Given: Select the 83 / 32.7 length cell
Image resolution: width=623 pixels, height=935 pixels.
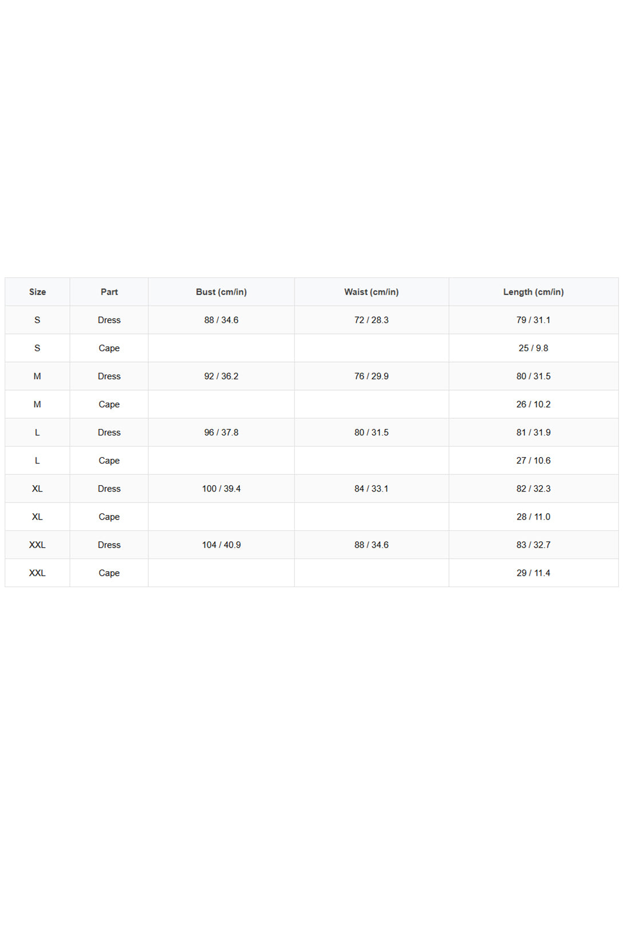Looking at the screenshot, I should pyautogui.click(x=533, y=544).
